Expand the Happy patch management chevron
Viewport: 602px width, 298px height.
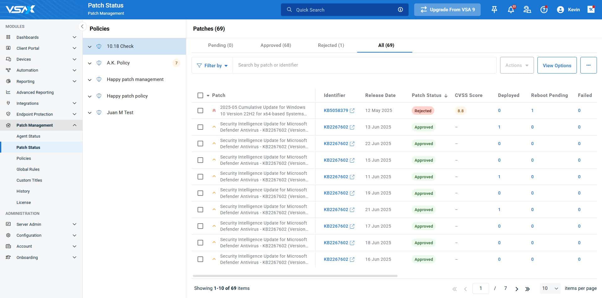click(x=90, y=80)
